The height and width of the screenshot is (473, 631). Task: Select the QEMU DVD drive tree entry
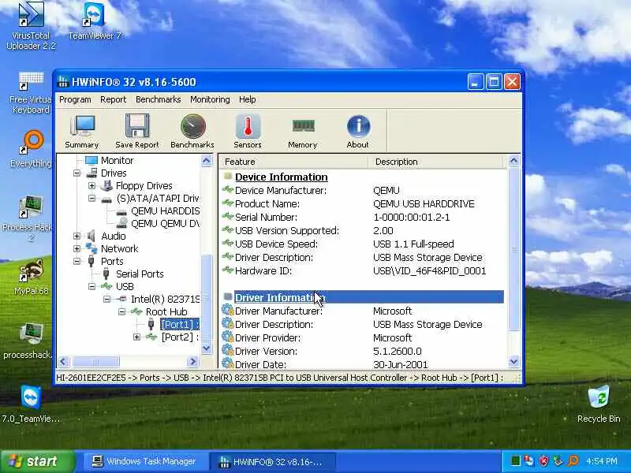coord(165,224)
